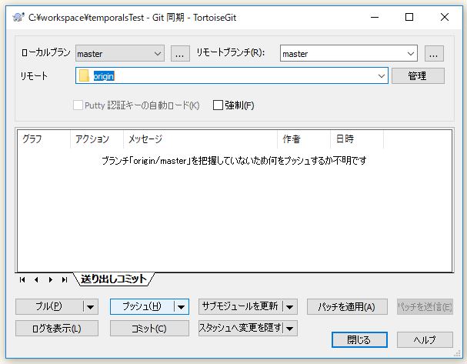Click the スタッシュへ変更を隠す button
This screenshot has height=364, width=467.
point(241,329)
